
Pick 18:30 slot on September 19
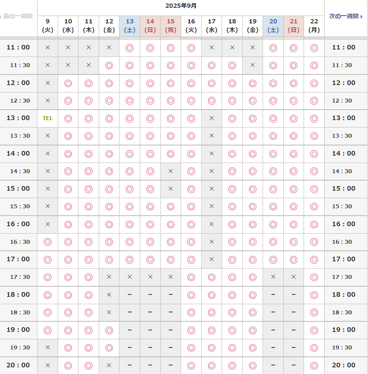click(x=252, y=312)
